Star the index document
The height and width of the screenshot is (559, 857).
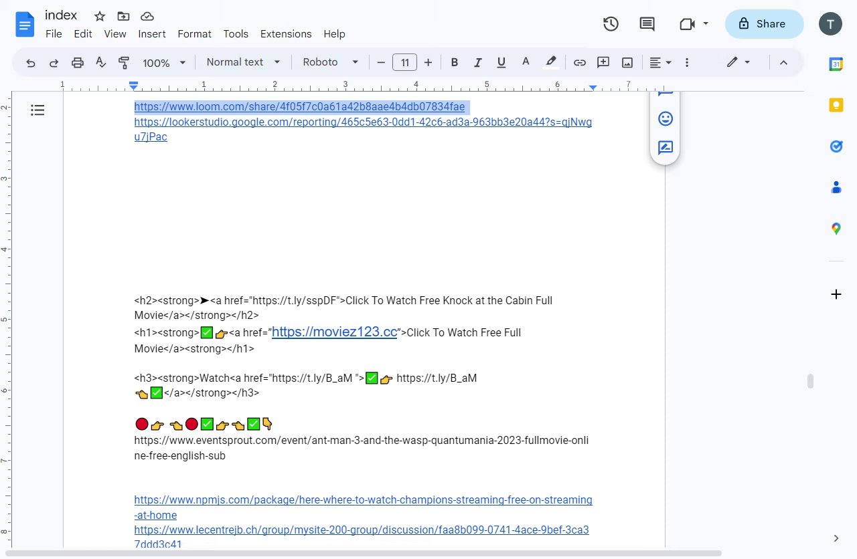point(100,16)
